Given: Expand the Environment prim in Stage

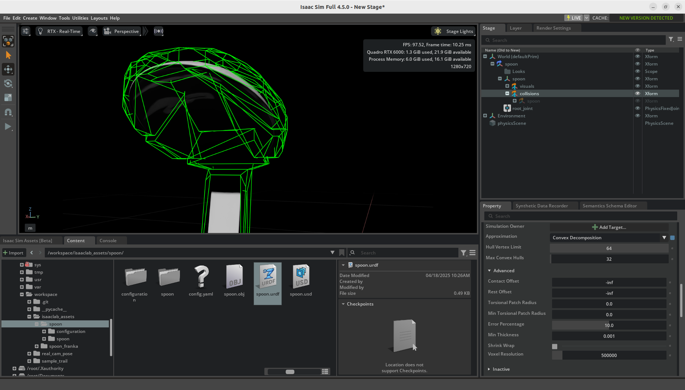Looking at the screenshot, I should coord(485,116).
